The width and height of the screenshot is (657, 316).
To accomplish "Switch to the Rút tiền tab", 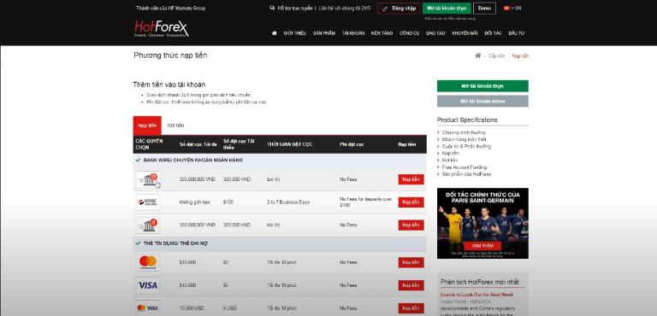I will (175, 126).
